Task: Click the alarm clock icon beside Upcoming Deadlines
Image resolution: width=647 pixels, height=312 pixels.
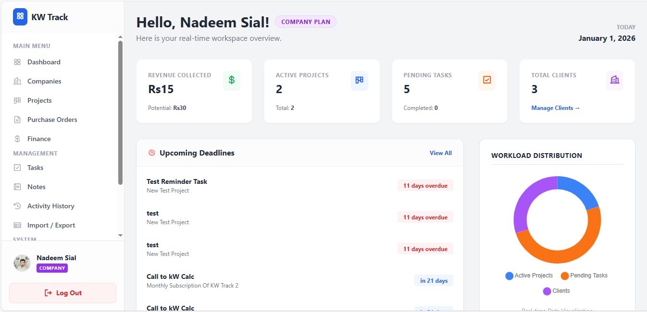Action: point(151,153)
